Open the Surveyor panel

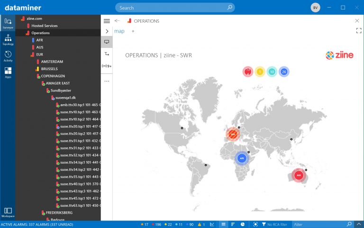(x=8, y=23)
